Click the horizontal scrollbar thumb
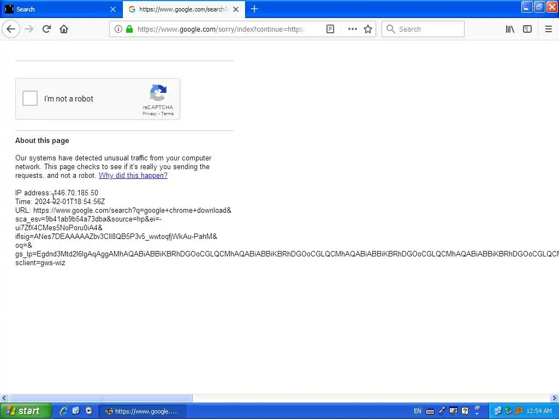This screenshot has height=419, width=559. (101, 398)
